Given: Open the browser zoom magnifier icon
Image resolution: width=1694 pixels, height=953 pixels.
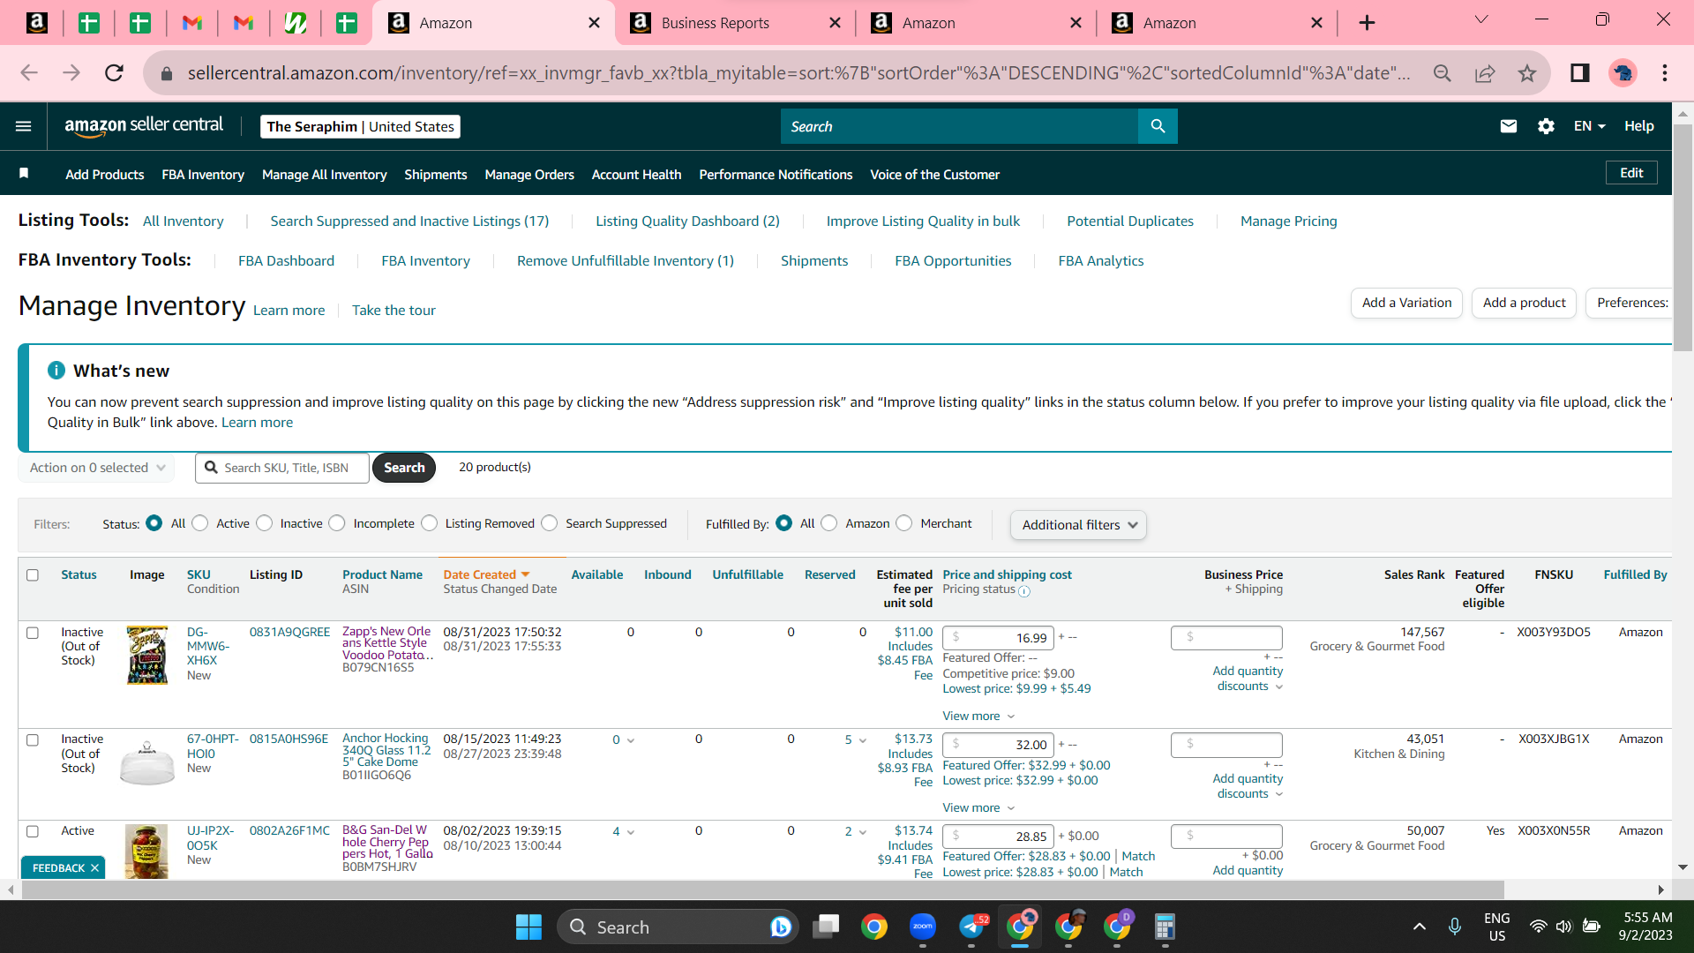Looking at the screenshot, I should (x=1443, y=73).
